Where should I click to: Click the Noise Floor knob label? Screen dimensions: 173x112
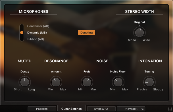pyautogui.click(x=118, y=72)
